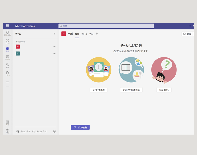The width and height of the screenshot is (197, 155).
Task: Click the 検索 search box
Action: pyautogui.click(x=106, y=26)
